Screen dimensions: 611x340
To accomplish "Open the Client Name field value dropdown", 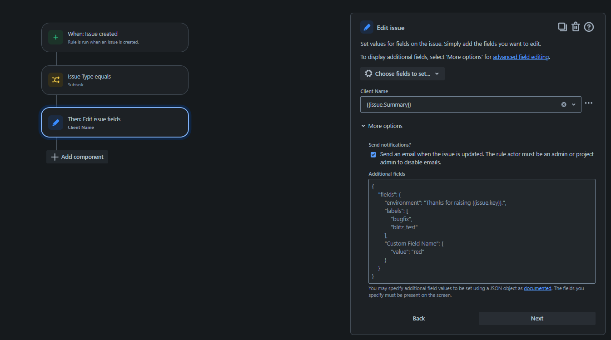I will click(573, 104).
